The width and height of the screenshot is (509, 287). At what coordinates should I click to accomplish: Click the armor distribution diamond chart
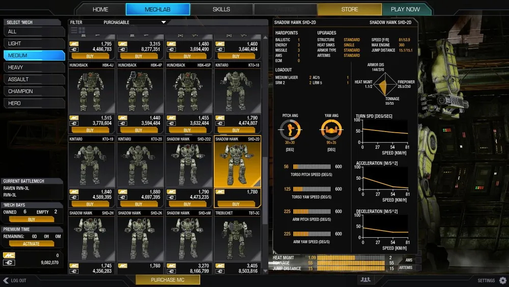(384, 84)
